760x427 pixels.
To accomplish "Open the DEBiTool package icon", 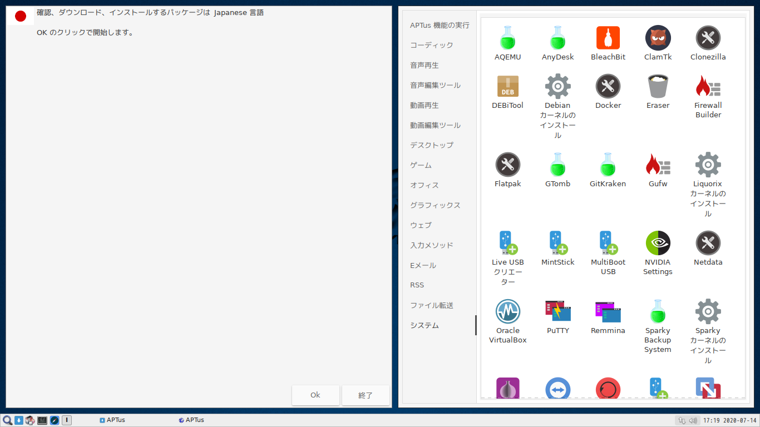I will (507, 86).
